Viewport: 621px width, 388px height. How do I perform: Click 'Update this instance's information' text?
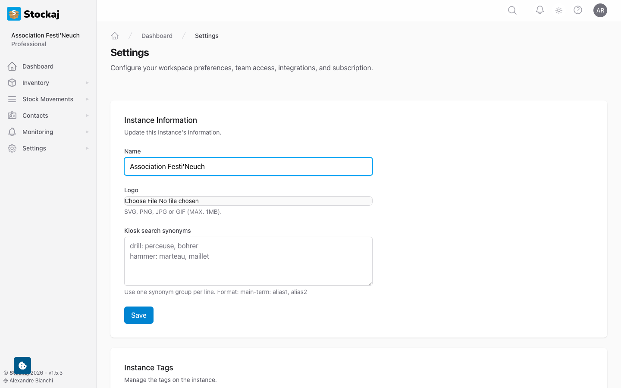pos(172,132)
